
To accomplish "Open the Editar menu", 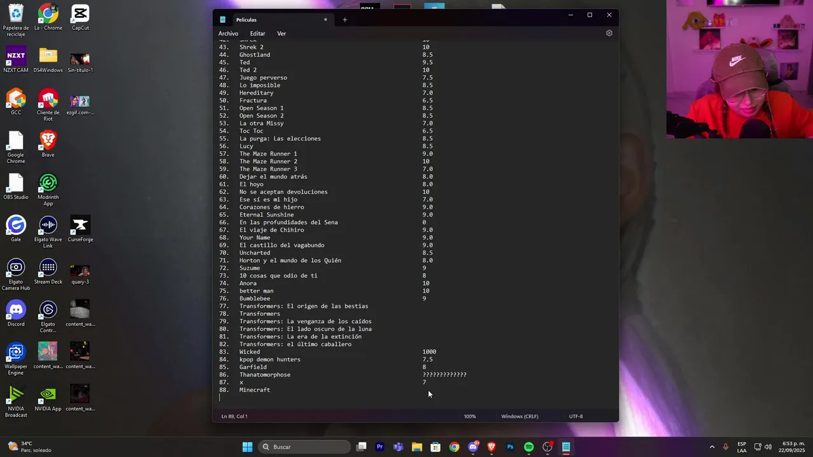I will pyautogui.click(x=257, y=34).
